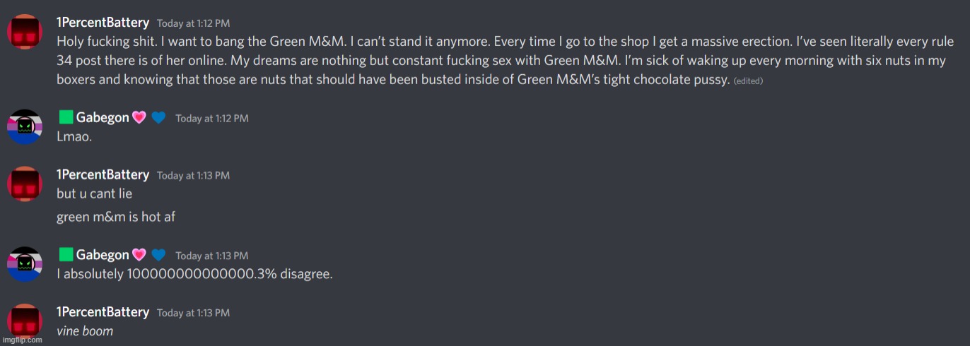
Task: Click the "(edited)" label on the first message
Action: tap(748, 81)
